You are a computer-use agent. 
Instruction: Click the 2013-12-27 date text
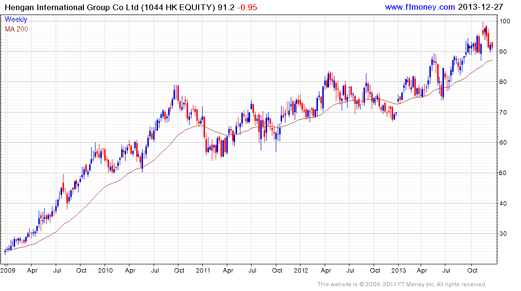(480, 7)
